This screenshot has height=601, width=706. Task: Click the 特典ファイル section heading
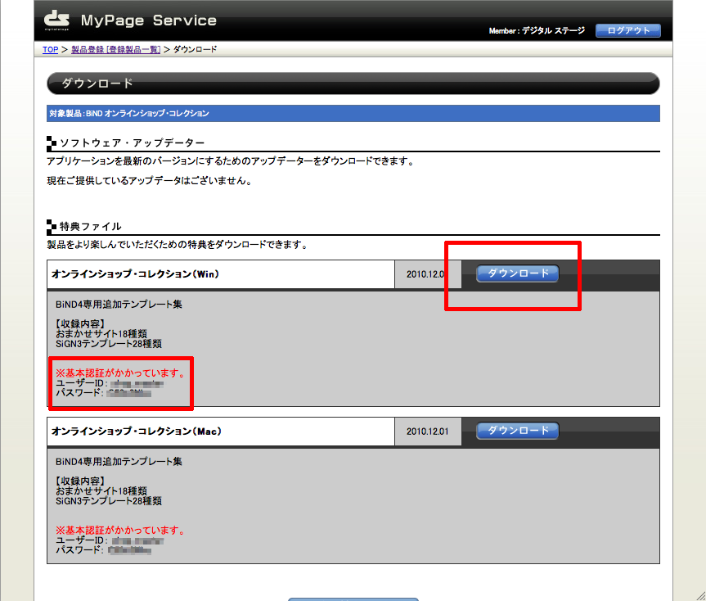(x=91, y=226)
